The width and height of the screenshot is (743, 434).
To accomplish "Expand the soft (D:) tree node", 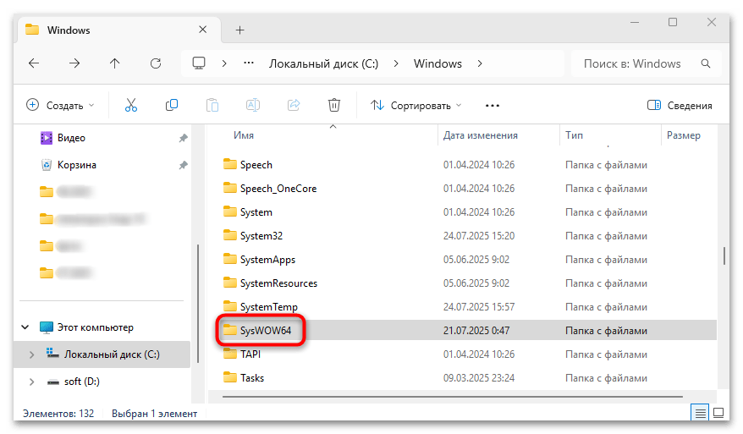I will point(32,382).
